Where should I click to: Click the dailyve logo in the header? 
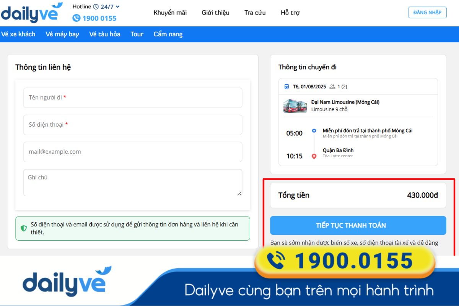[x=31, y=12]
